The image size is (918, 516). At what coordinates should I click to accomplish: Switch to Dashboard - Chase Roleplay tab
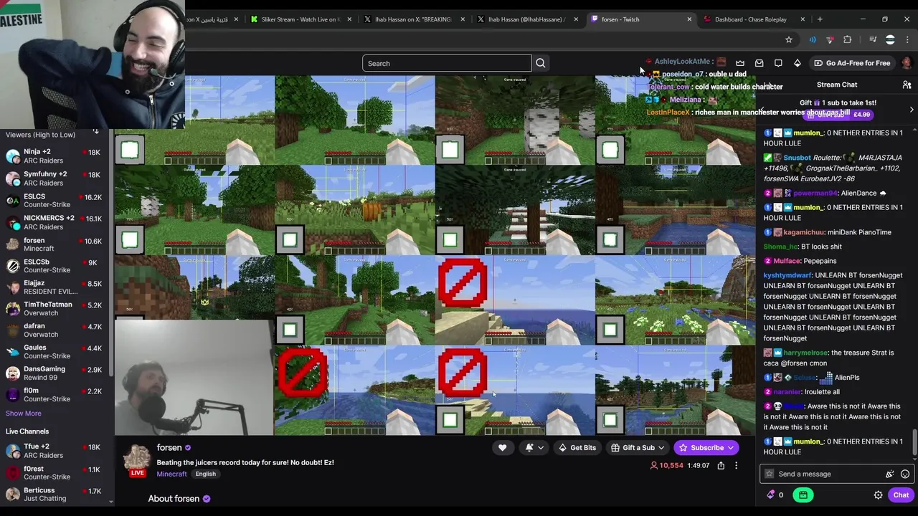[752, 19]
